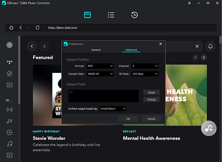Click the M... sidebar section label
The height and width of the screenshot is (162, 222).
coord(9,100)
